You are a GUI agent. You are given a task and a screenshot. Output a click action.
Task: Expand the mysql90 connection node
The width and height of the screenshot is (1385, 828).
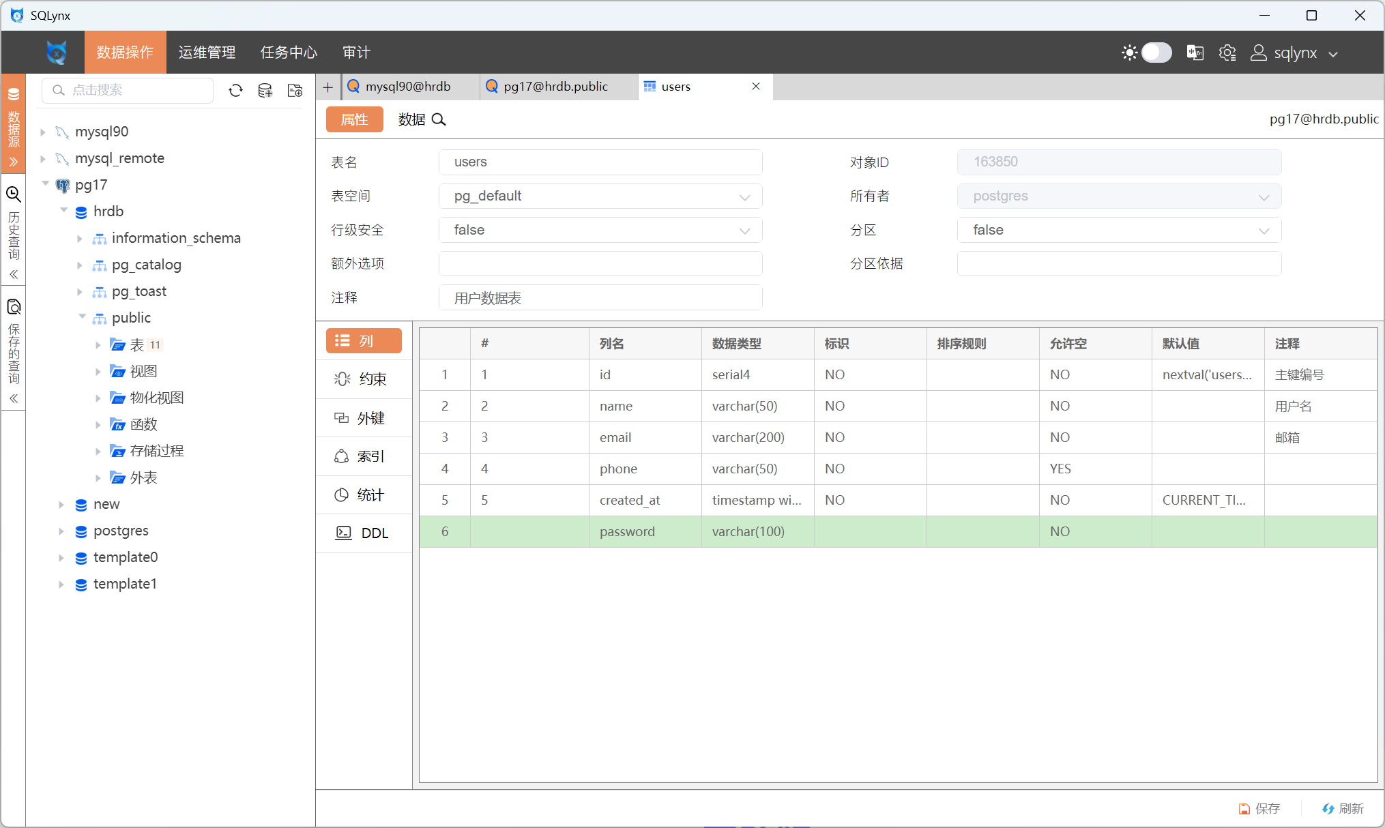[43, 132]
